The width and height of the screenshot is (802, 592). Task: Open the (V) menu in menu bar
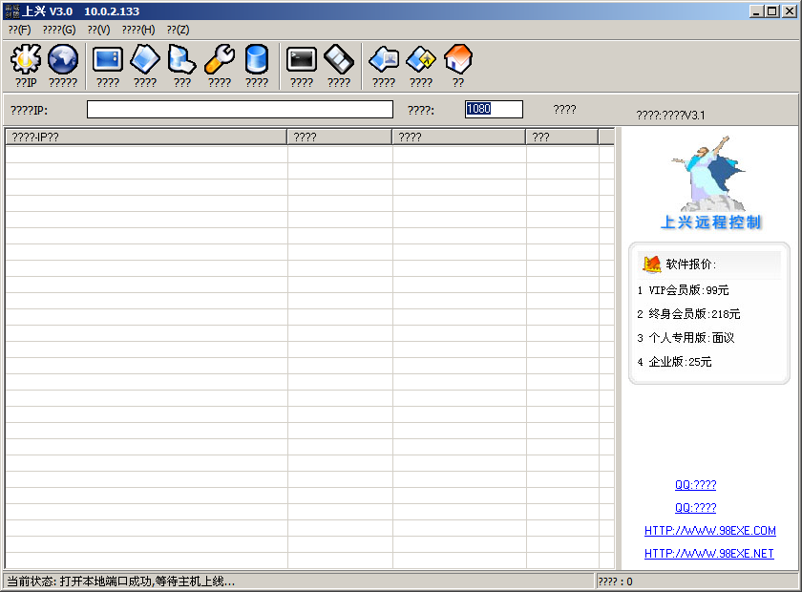click(x=98, y=30)
